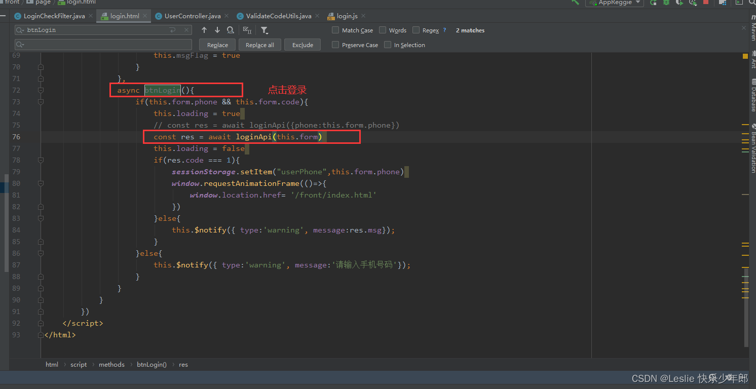The image size is (756, 389).
Task: Enable the Words checkbox
Action: click(x=383, y=30)
